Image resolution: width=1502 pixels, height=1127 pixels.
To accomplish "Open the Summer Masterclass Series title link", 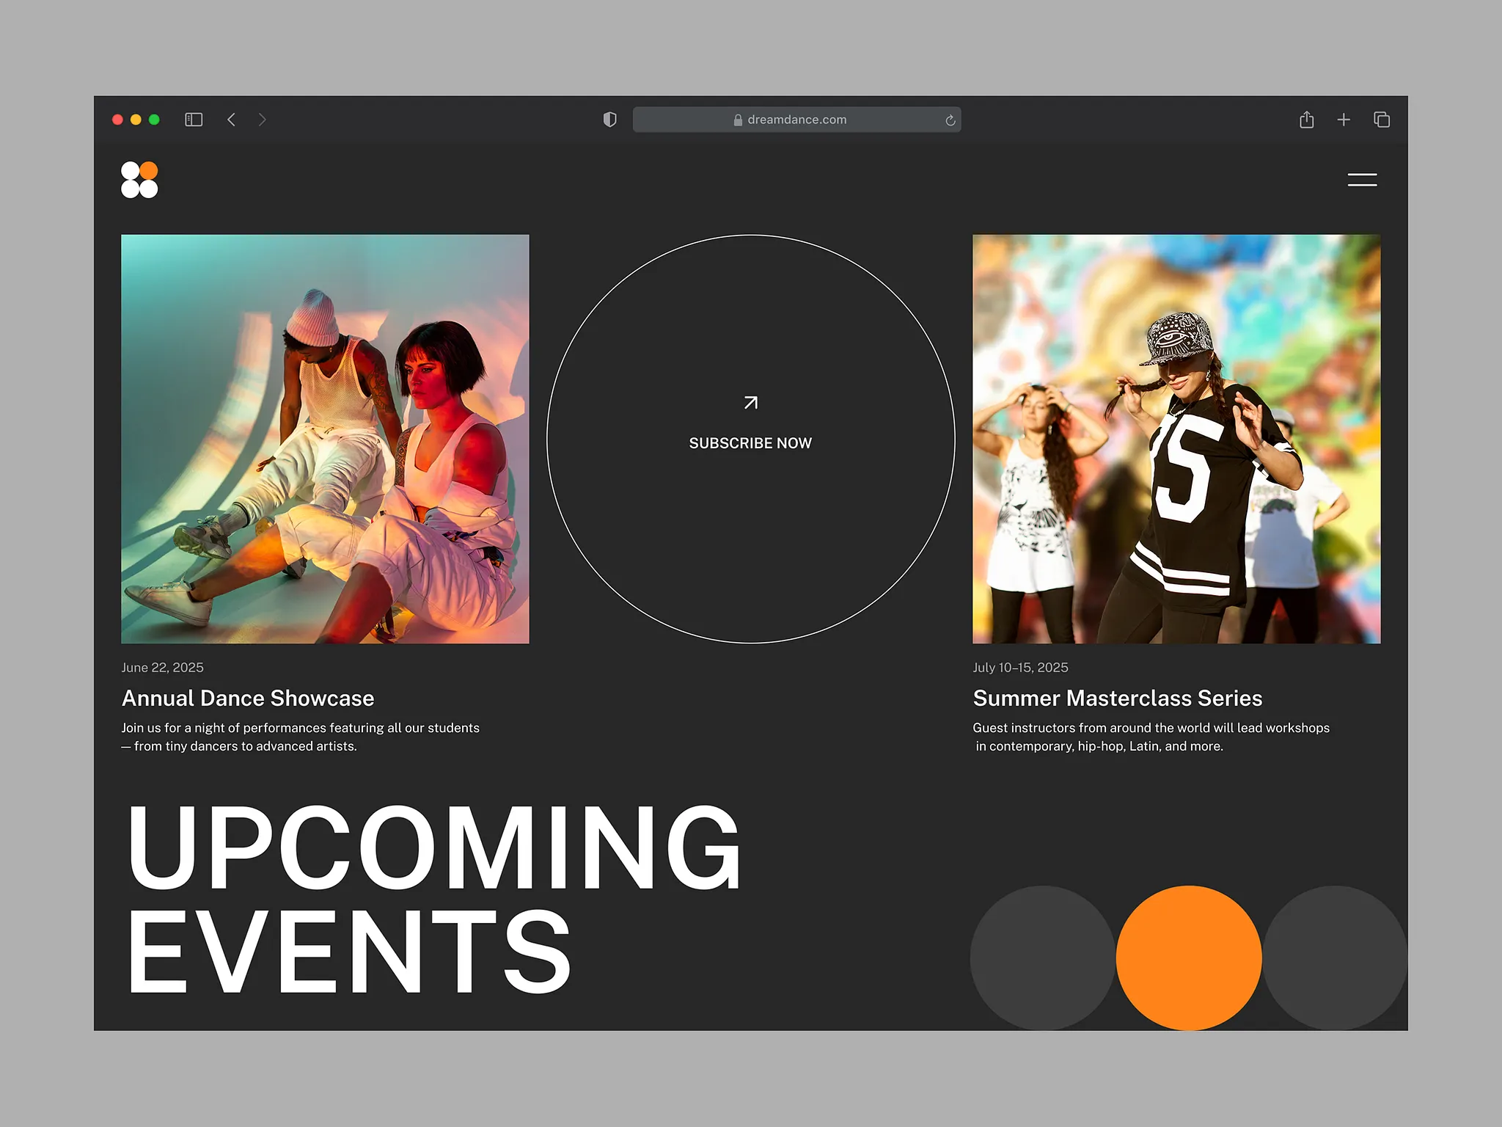I will [1117, 698].
